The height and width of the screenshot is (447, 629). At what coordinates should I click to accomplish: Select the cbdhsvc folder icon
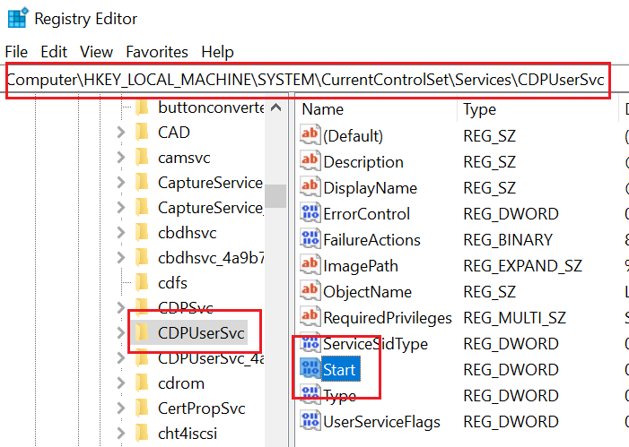coord(142,233)
